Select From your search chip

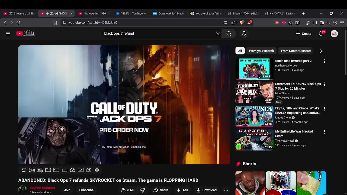point(261,51)
